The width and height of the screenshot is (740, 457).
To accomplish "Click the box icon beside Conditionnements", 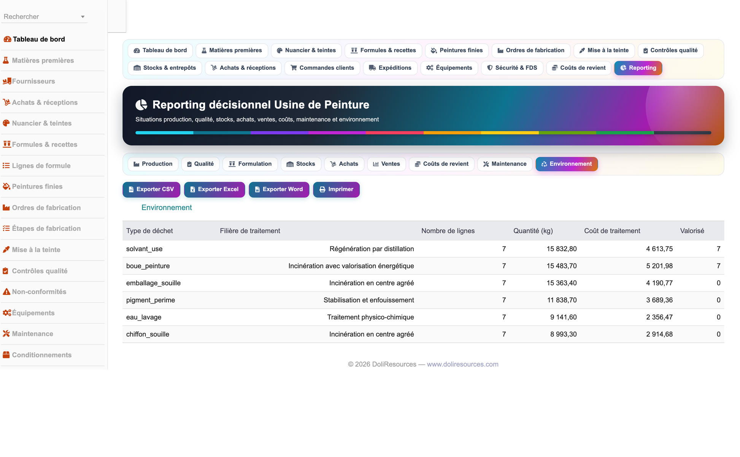I will click(x=6, y=355).
